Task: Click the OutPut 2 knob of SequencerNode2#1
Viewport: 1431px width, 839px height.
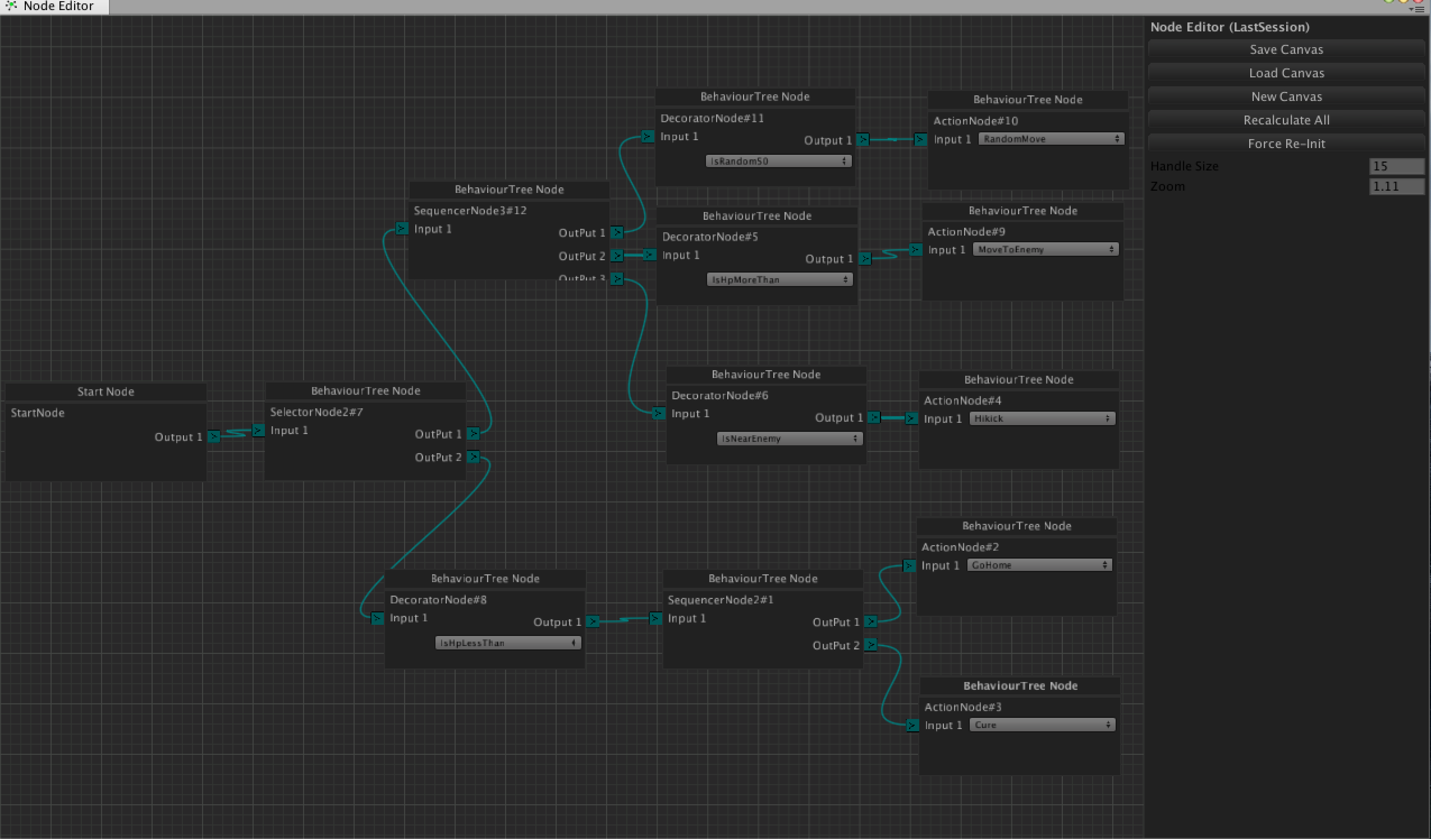Action: (x=871, y=645)
